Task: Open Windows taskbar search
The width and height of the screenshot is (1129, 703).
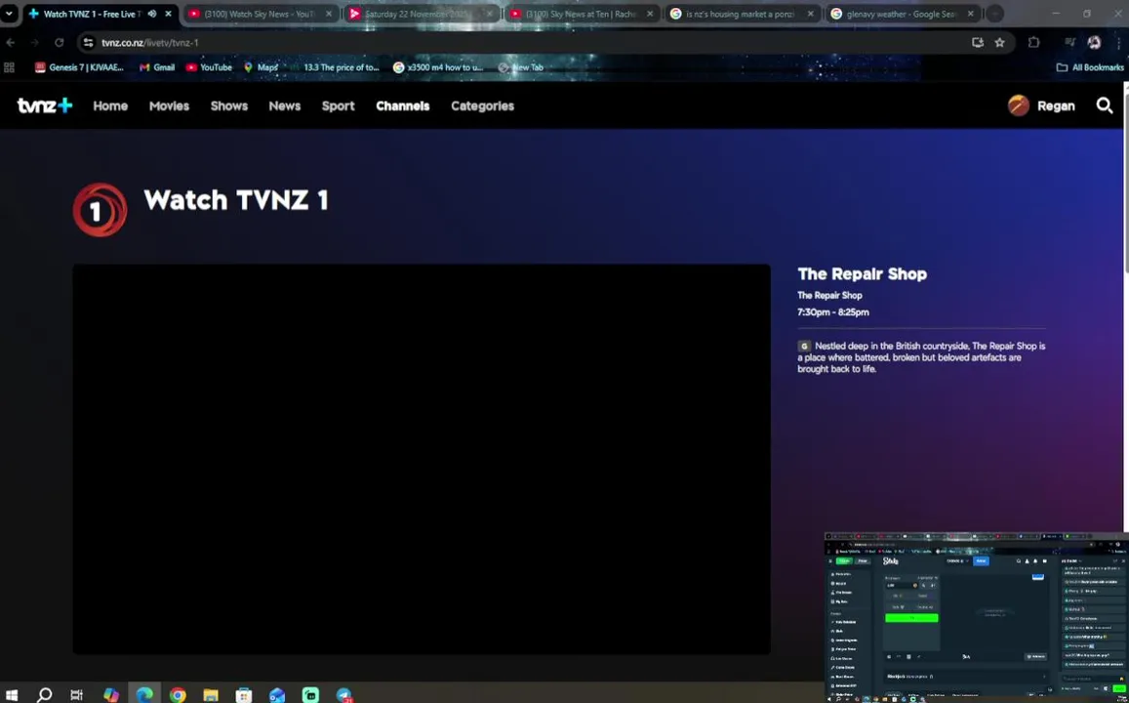Action: coord(44,695)
